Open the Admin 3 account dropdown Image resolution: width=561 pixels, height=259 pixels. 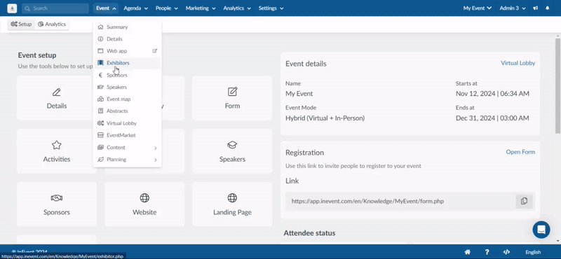(x=513, y=8)
